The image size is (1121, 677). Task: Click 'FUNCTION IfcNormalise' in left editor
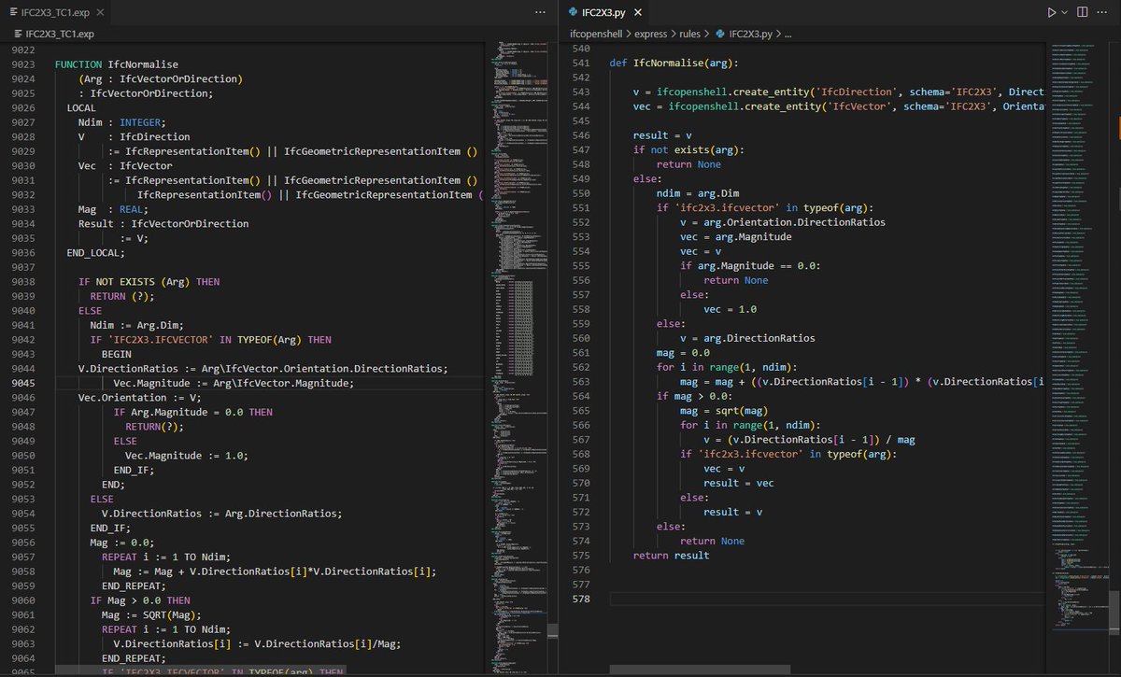tap(117, 64)
